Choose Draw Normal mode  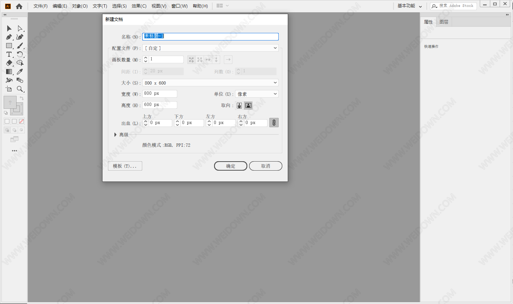point(7,130)
